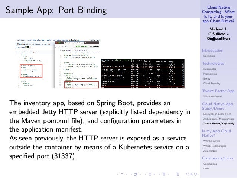
Task: Open Cloud Native App Study/Demo section
Action: coord(217,106)
